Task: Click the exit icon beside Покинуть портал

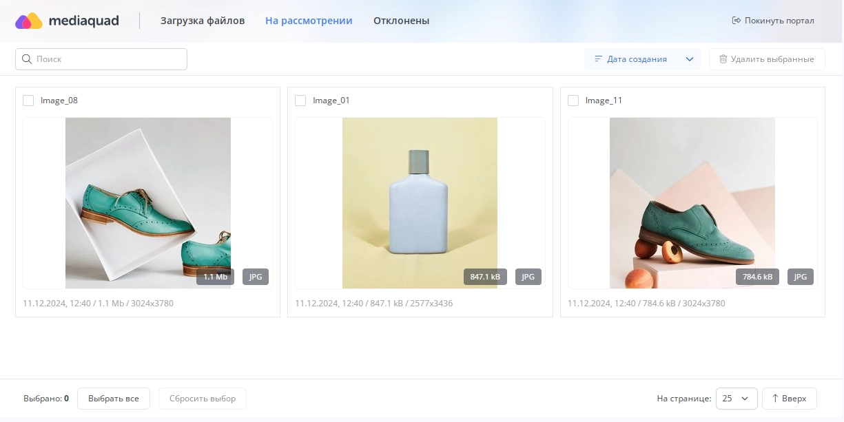Action: coord(736,21)
